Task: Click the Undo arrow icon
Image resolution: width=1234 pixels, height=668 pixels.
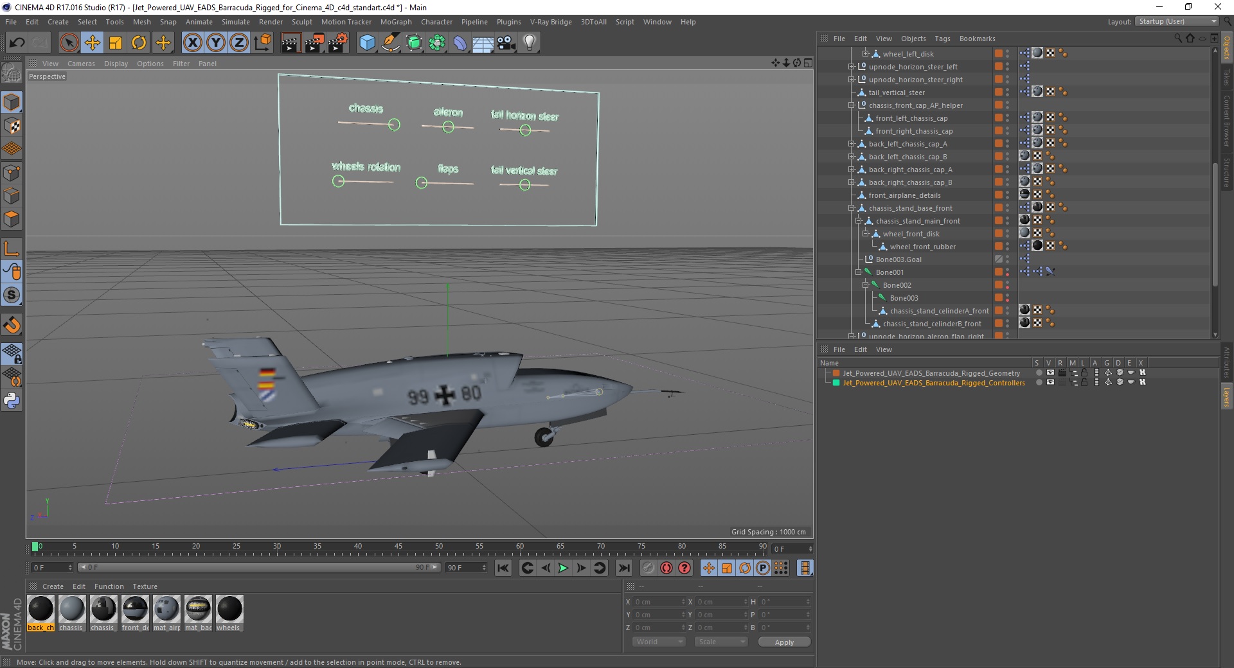Action: click(17, 43)
